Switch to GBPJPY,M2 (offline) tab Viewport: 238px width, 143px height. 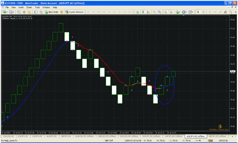[217, 136]
